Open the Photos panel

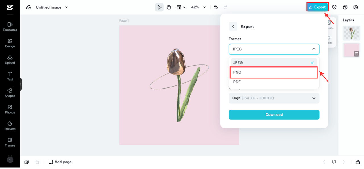(10, 109)
